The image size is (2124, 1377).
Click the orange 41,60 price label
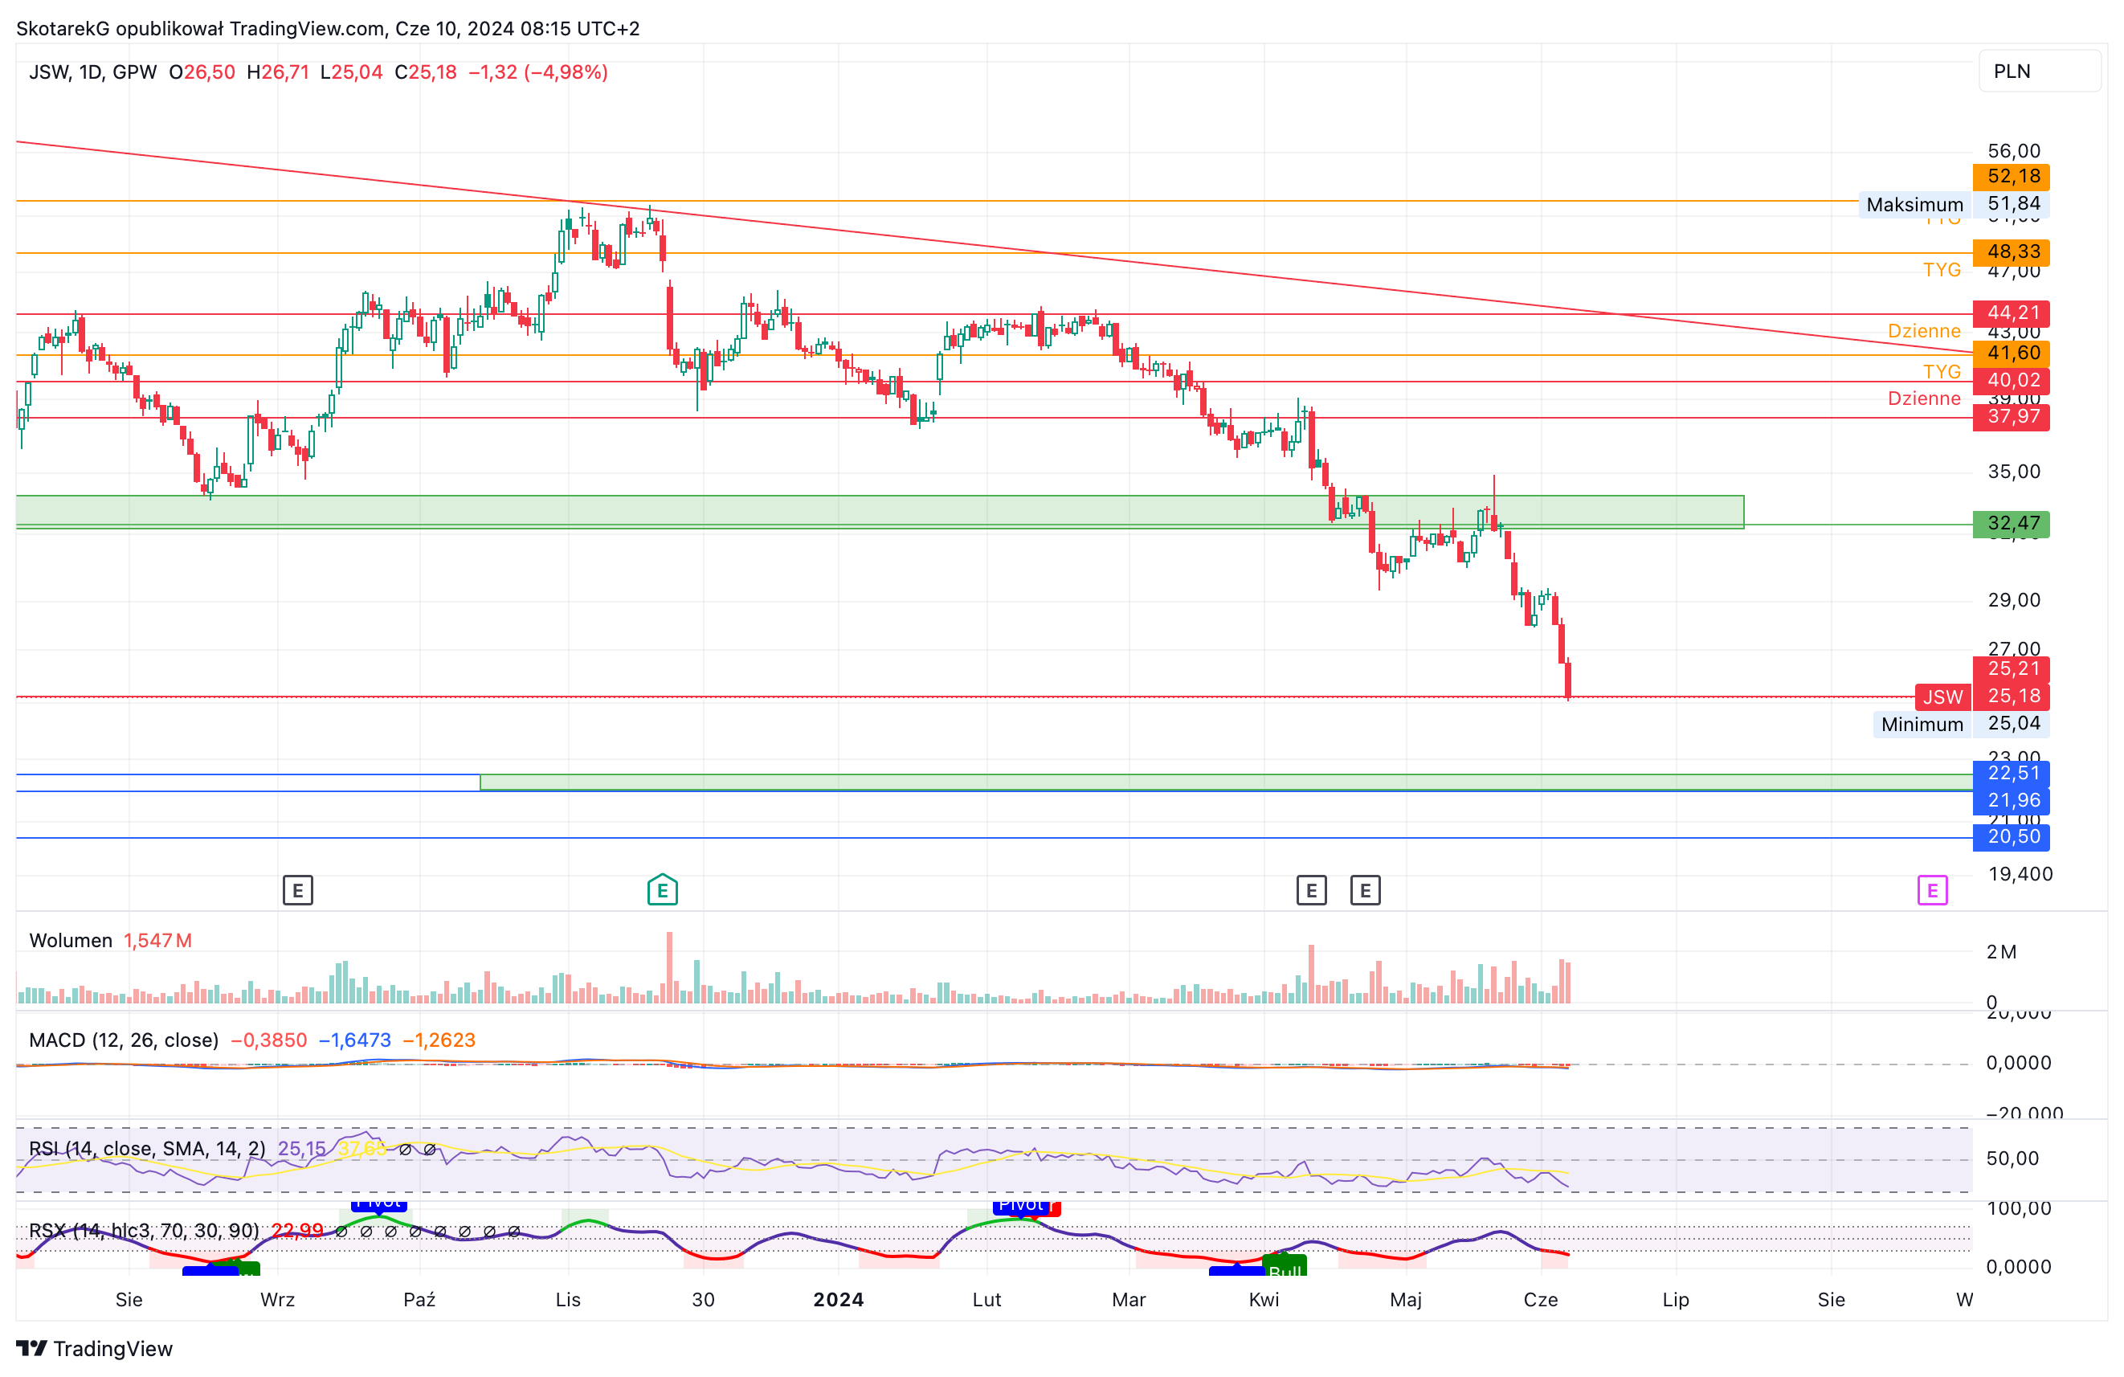pos(2012,353)
